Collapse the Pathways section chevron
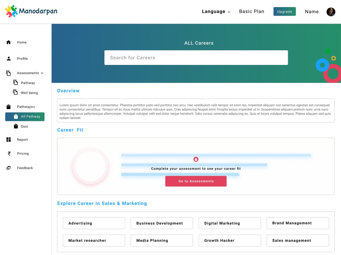This screenshot has height=255, width=341. click(x=34, y=107)
